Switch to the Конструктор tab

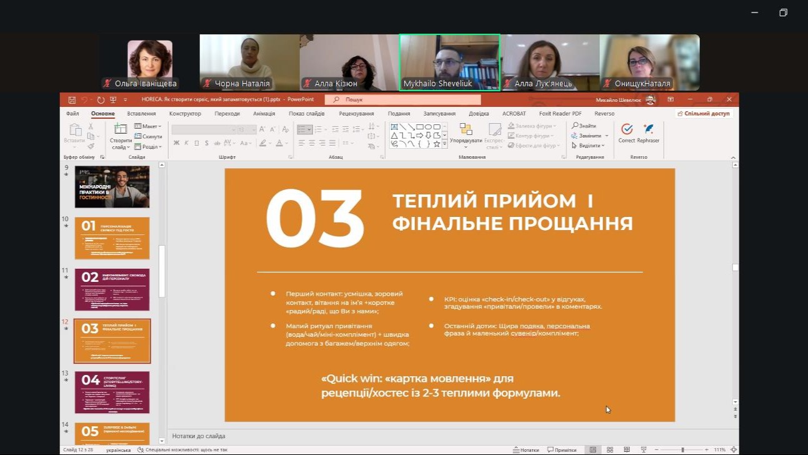tap(185, 114)
